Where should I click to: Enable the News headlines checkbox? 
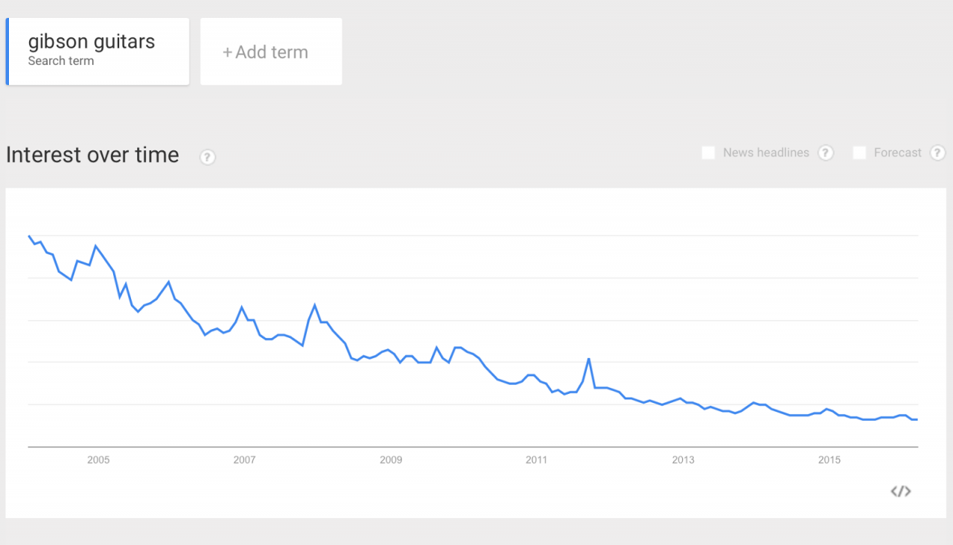point(708,153)
